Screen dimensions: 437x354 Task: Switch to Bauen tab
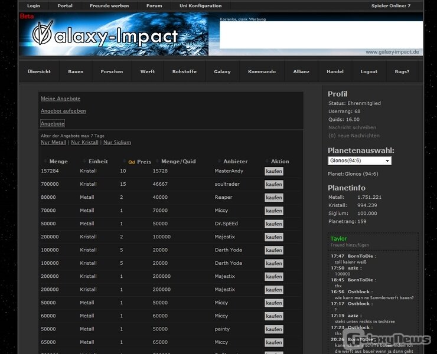point(76,71)
